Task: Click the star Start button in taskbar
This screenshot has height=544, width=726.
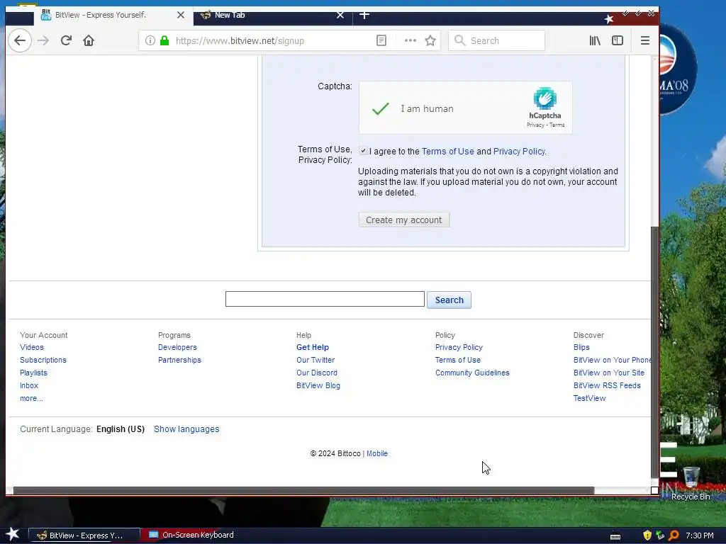Action: click(x=13, y=535)
